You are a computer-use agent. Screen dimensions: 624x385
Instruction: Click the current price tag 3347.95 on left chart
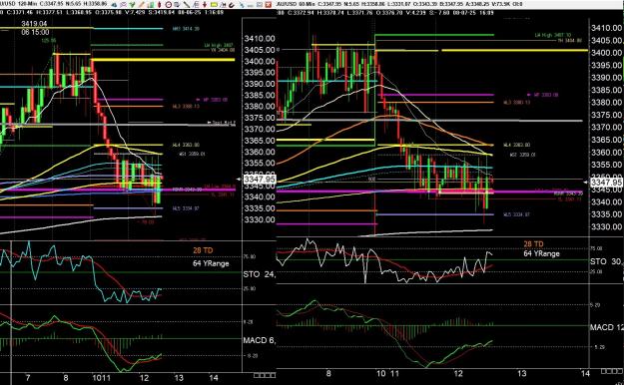(260, 180)
